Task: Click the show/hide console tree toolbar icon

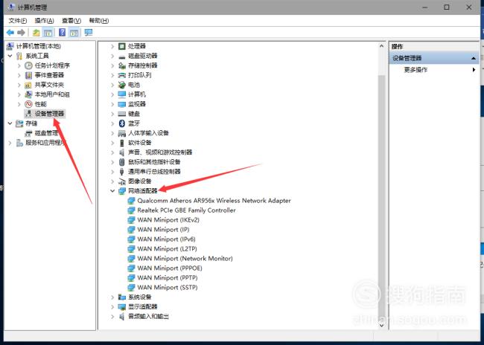Action: point(48,33)
